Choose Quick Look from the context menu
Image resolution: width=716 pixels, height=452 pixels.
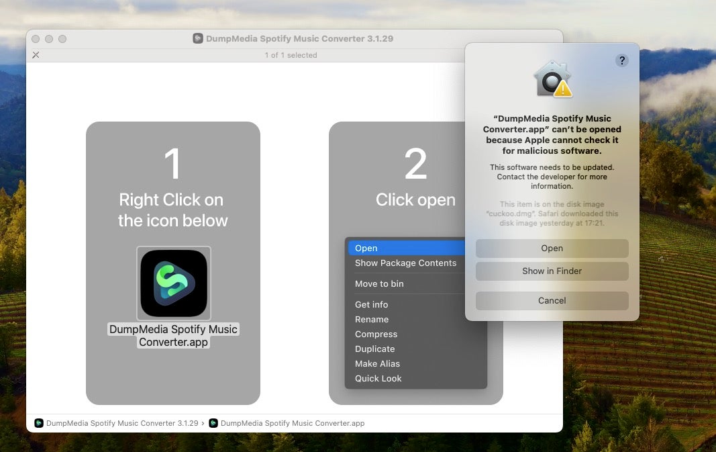coord(378,379)
